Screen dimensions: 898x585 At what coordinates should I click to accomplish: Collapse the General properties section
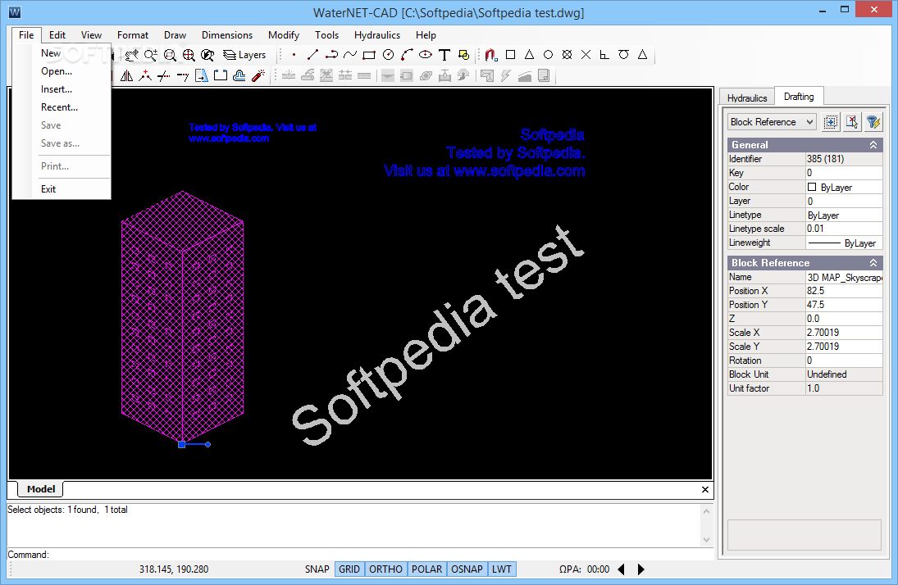(x=873, y=145)
